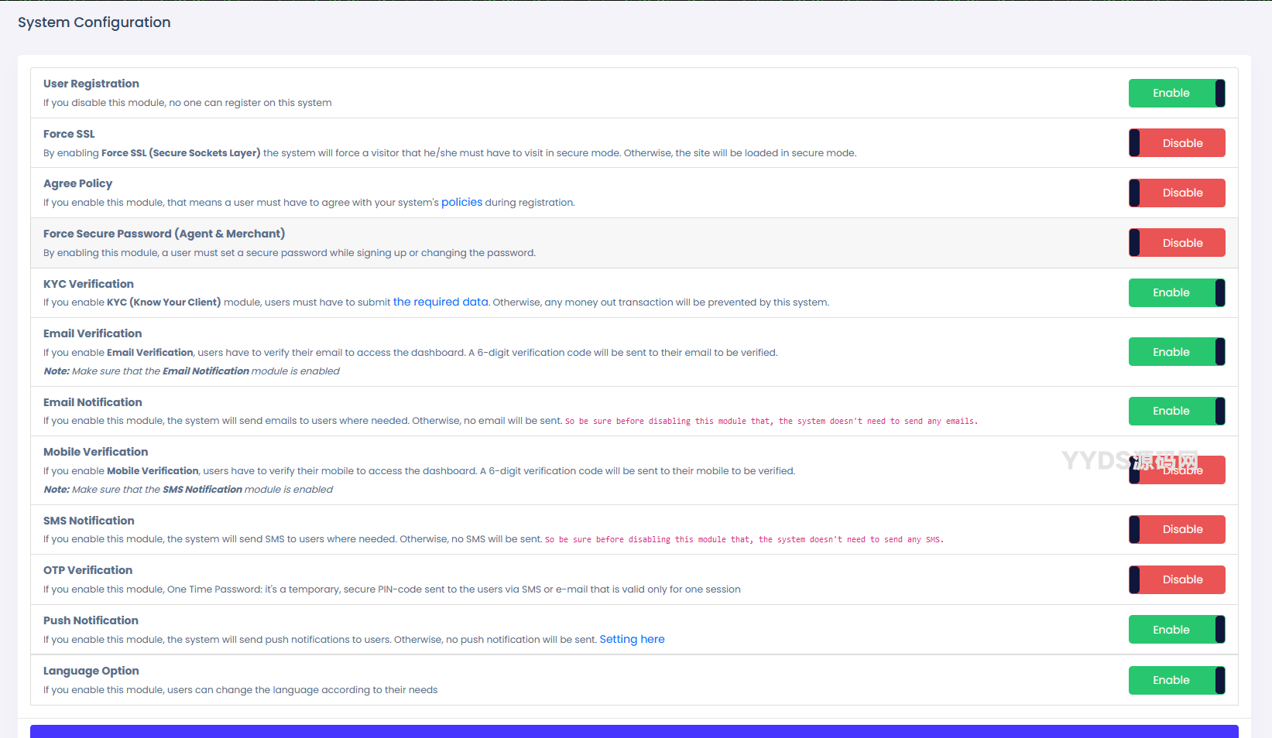The height and width of the screenshot is (738, 1272).
Task: Click the Force SSL row title
Action: (69, 134)
